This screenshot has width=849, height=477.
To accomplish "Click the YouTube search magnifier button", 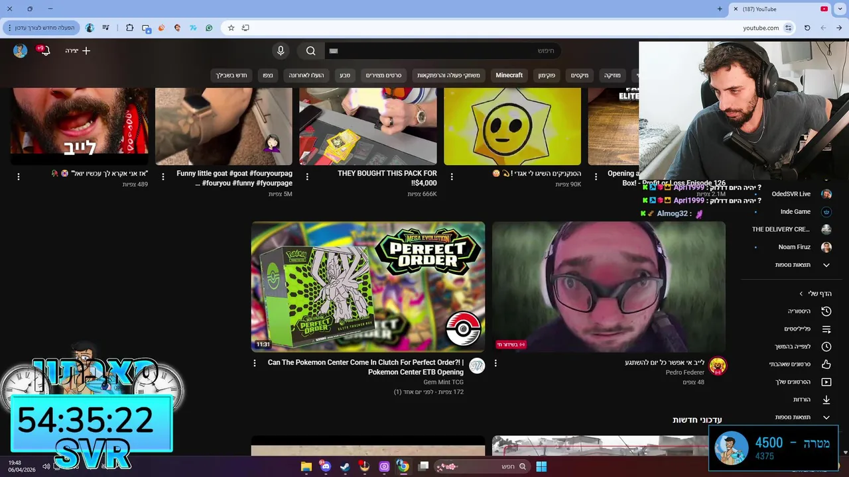I will point(310,51).
